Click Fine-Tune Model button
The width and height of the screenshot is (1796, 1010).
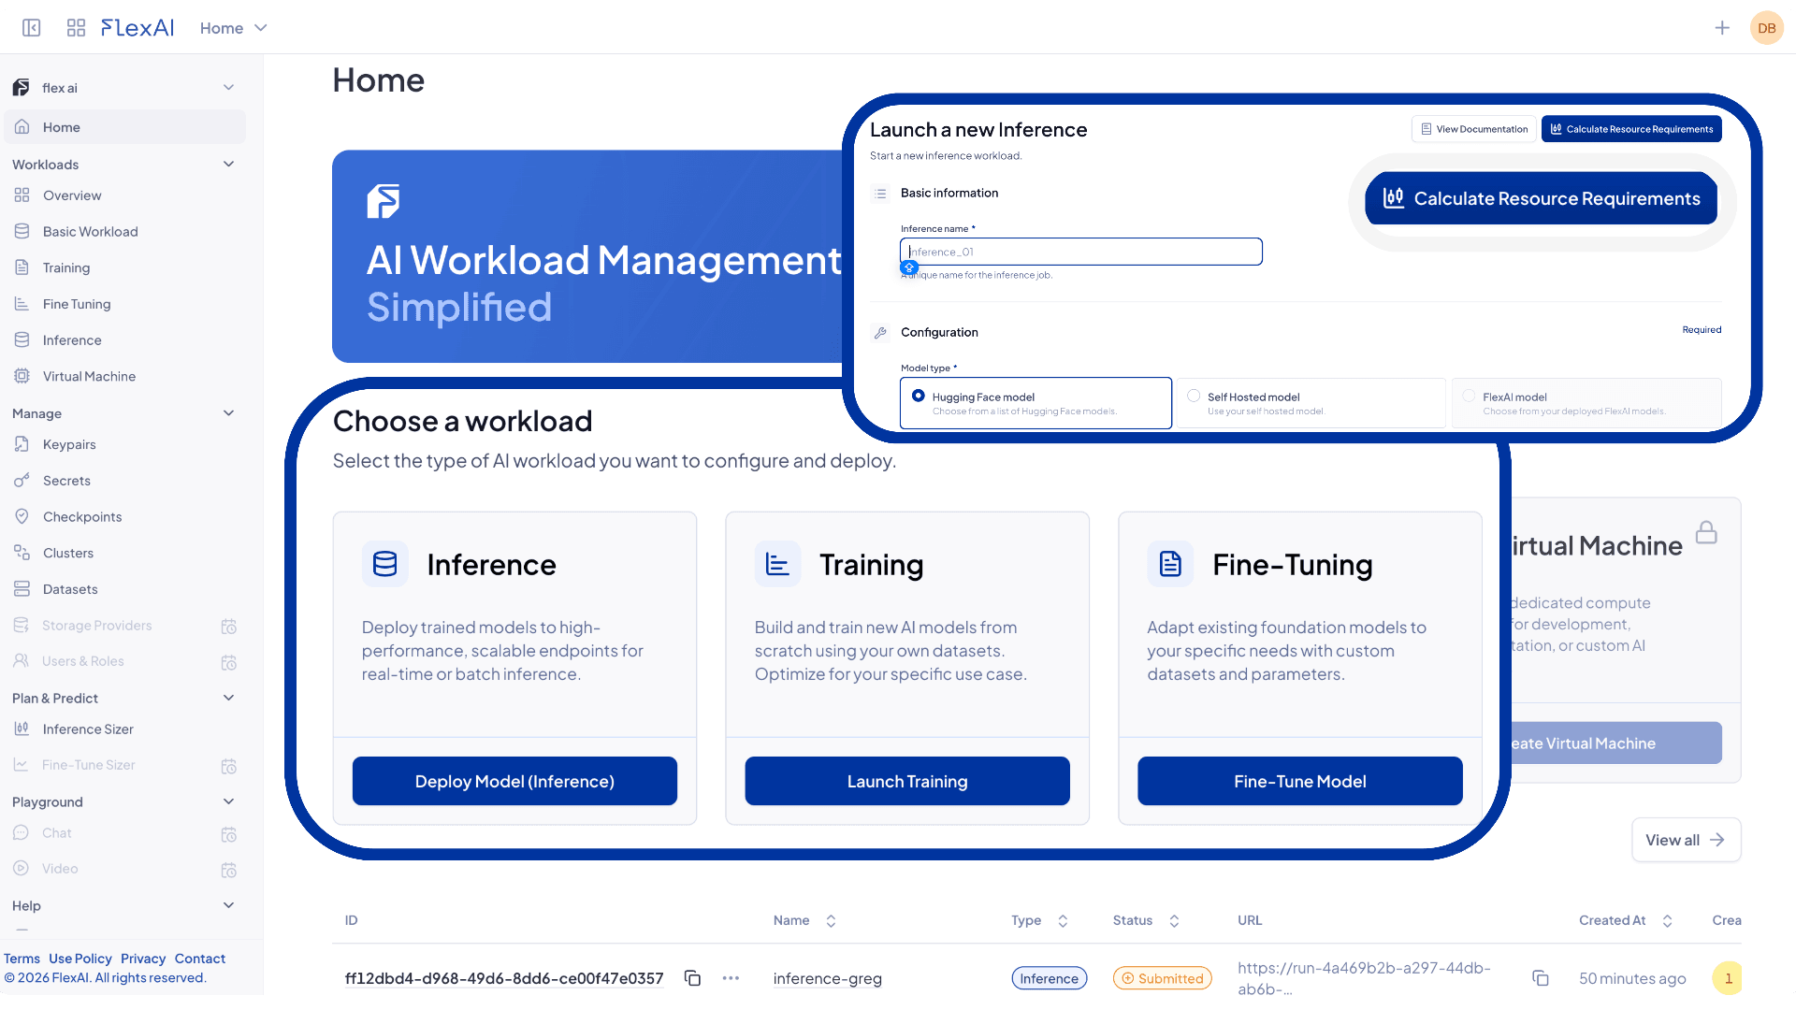pos(1300,782)
